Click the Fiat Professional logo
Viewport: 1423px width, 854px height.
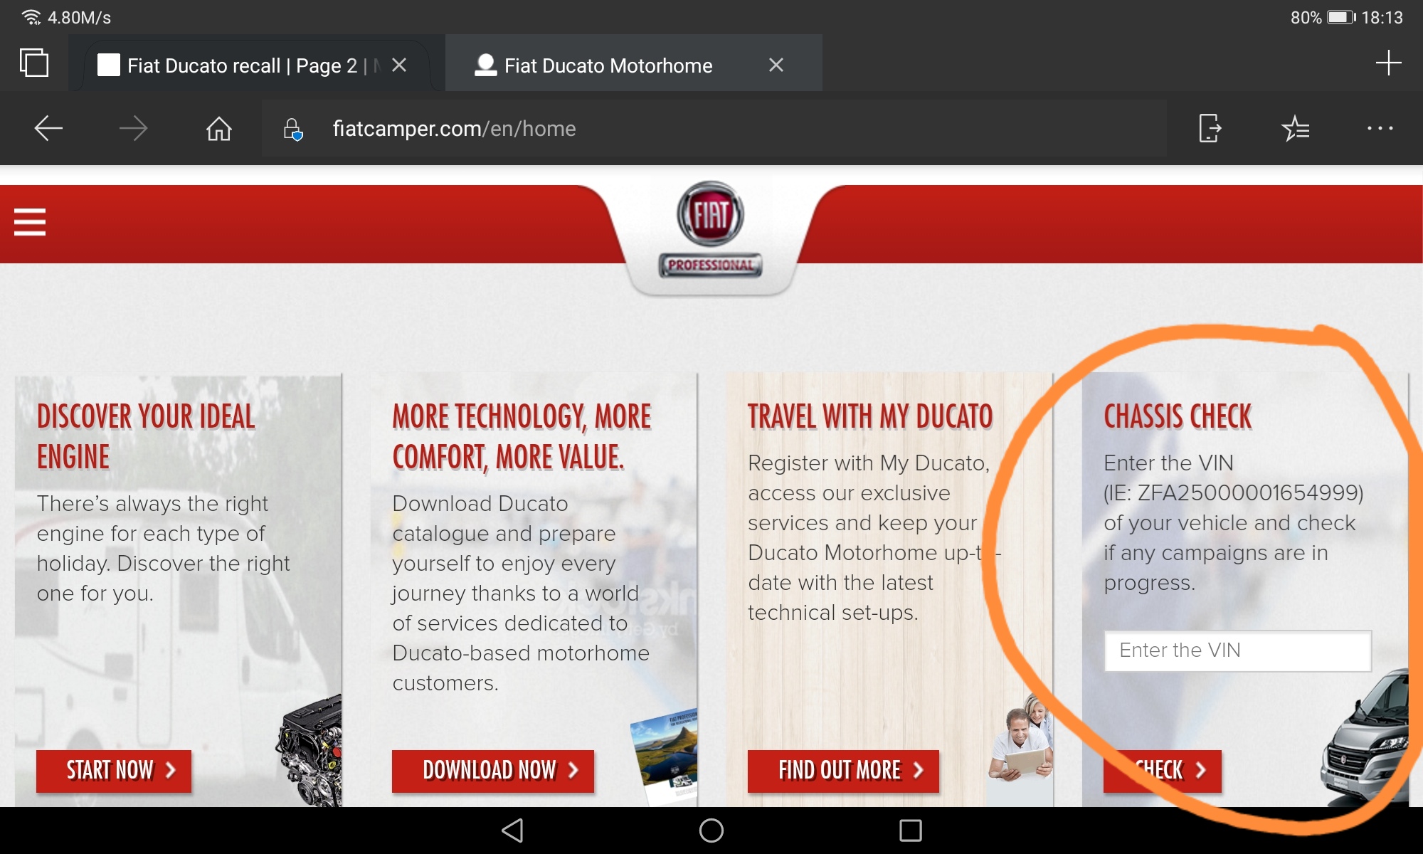point(710,229)
